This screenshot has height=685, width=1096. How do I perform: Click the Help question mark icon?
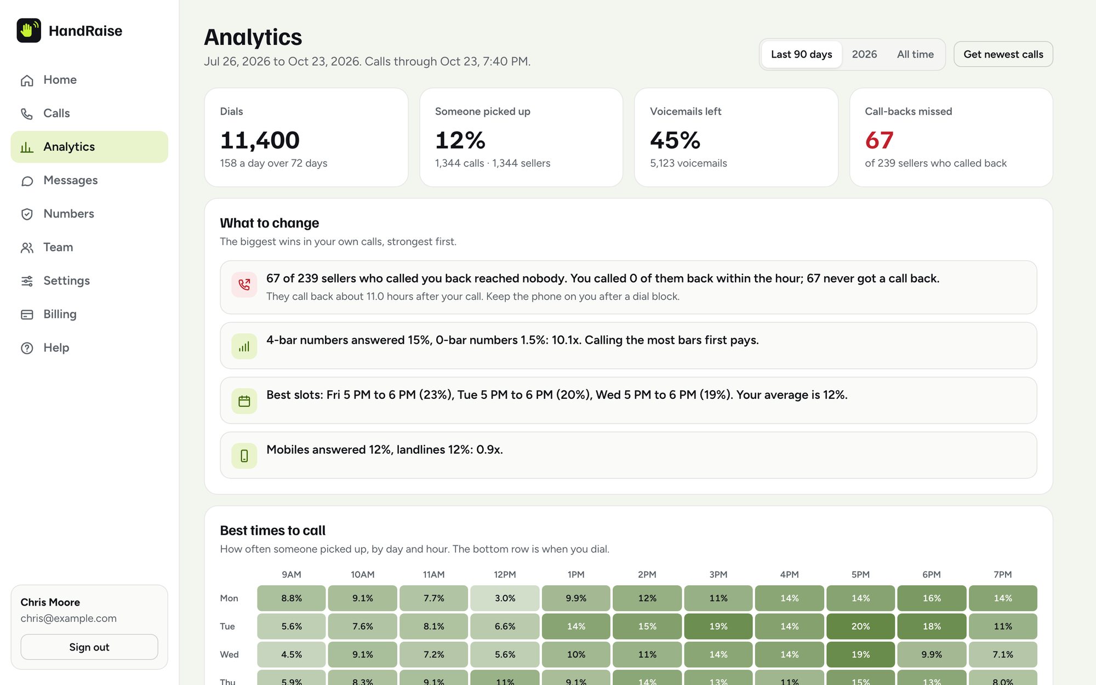coord(27,348)
